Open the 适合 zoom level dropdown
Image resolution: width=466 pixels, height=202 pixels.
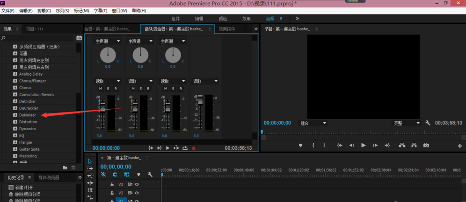pyautogui.click(x=313, y=123)
